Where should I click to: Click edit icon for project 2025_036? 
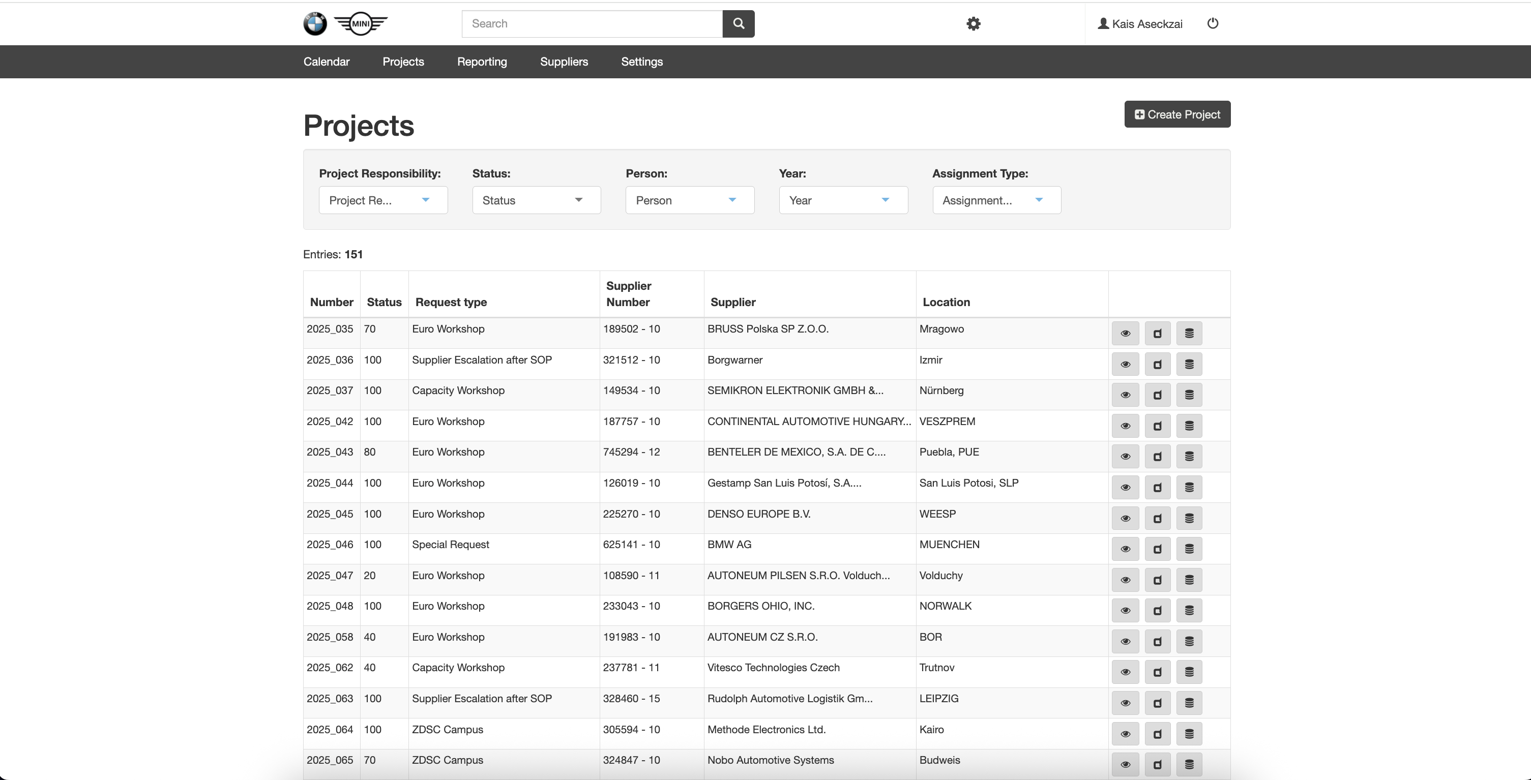pyautogui.click(x=1157, y=364)
